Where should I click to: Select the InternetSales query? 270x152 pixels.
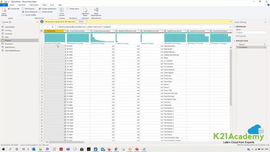coord(10,27)
